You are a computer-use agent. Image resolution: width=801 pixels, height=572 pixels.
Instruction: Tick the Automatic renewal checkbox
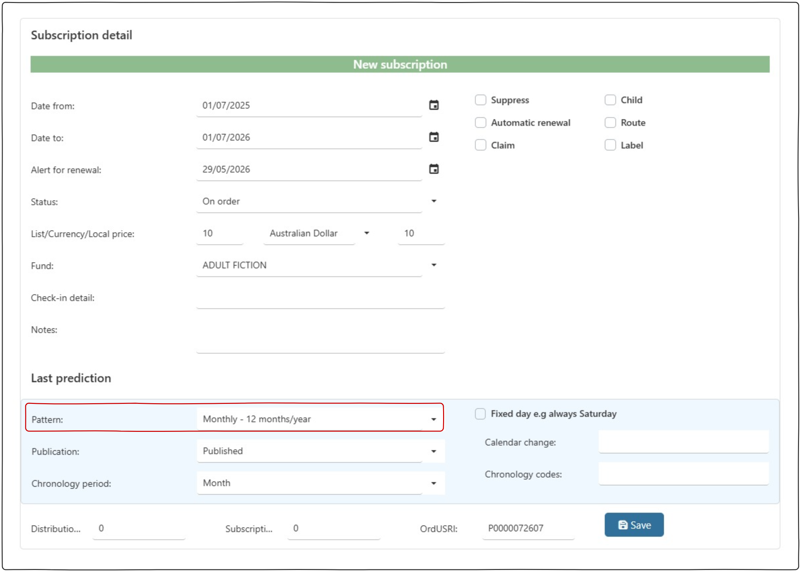click(x=480, y=123)
